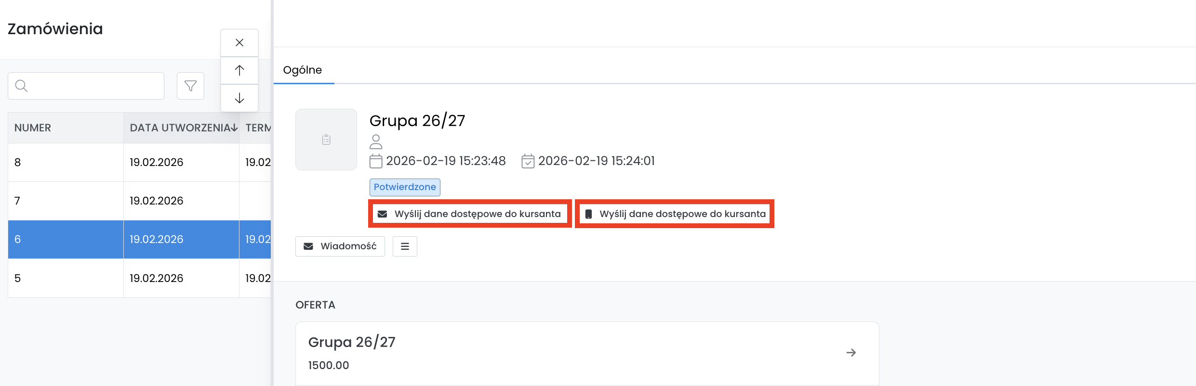Select order number 8 row

66,163
